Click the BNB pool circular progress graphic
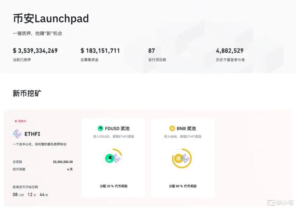The height and width of the screenshot is (208, 296). click(182, 158)
